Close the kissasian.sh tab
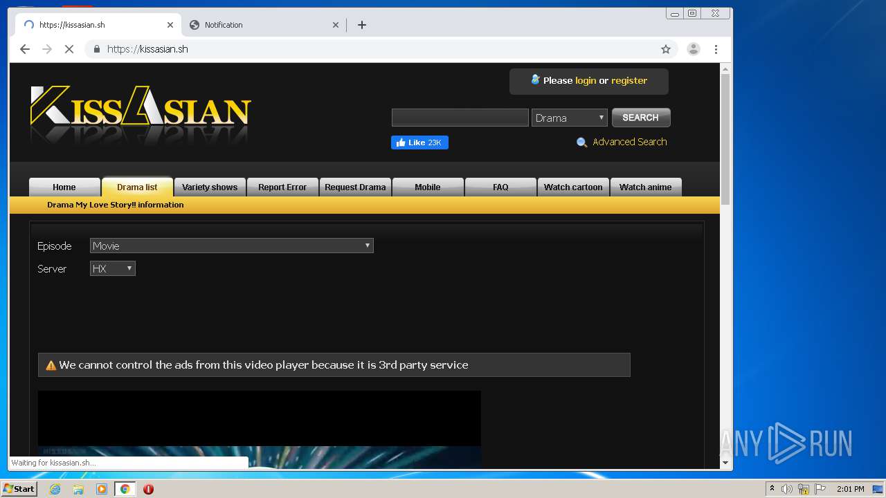The height and width of the screenshot is (498, 886). 170,25
